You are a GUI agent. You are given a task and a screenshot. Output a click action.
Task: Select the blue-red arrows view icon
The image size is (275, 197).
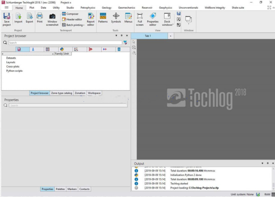click(x=105, y=49)
